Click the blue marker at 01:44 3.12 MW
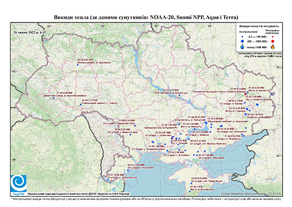This screenshot has width=292, height=207. (x=81, y=104)
